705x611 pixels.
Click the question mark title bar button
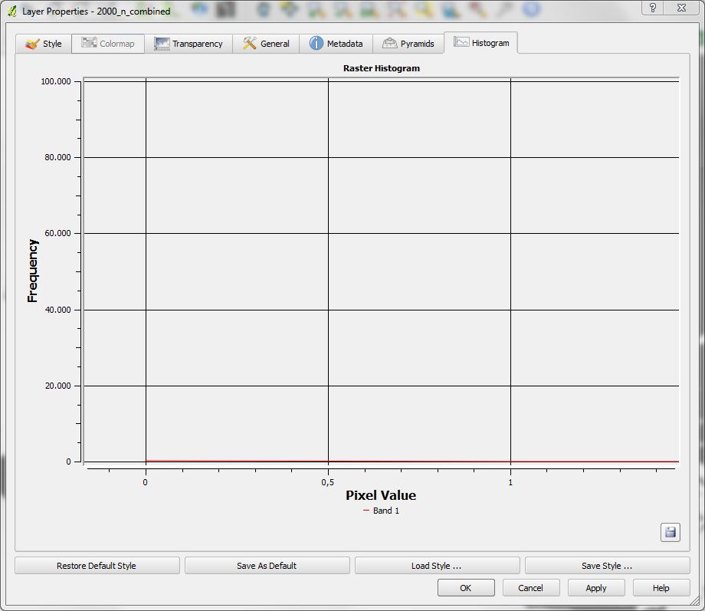coord(653,8)
